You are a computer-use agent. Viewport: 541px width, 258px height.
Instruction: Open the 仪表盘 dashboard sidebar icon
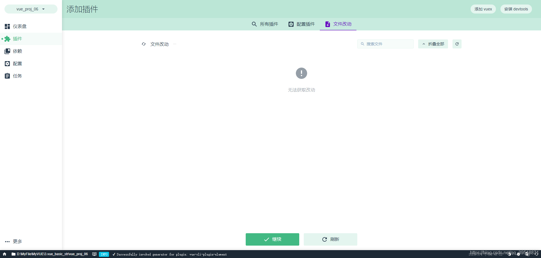click(x=7, y=26)
